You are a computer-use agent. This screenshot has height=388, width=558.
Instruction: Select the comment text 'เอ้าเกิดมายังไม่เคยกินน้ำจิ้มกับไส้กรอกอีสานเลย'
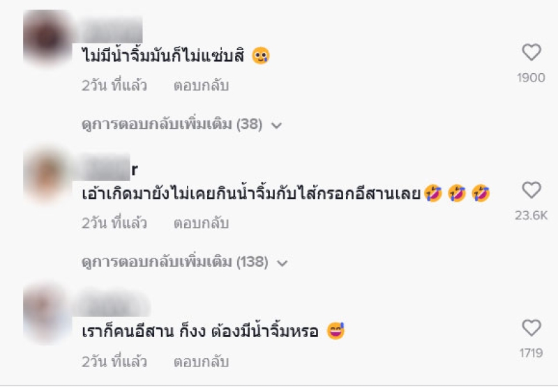click(251, 194)
